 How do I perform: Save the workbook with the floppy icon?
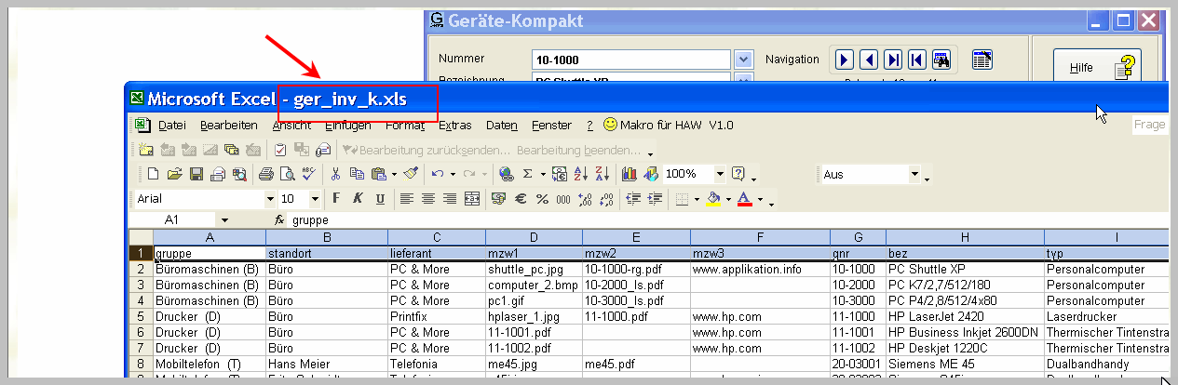tap(196, 174)
